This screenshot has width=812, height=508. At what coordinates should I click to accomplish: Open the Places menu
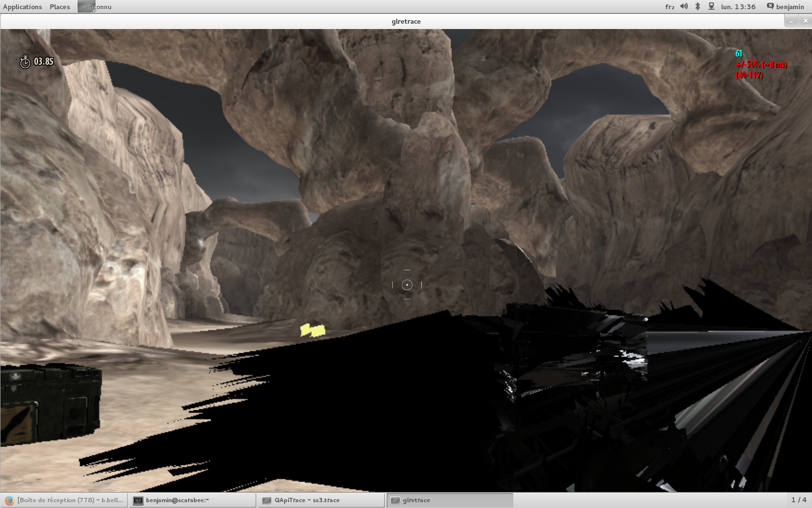click(x=60, y=7)
